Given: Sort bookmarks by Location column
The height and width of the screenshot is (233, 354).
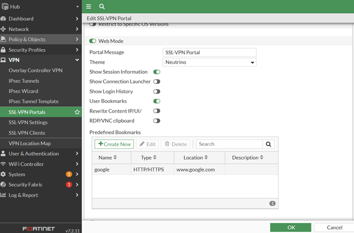Looking at the screenshot, I should [196, 158].
